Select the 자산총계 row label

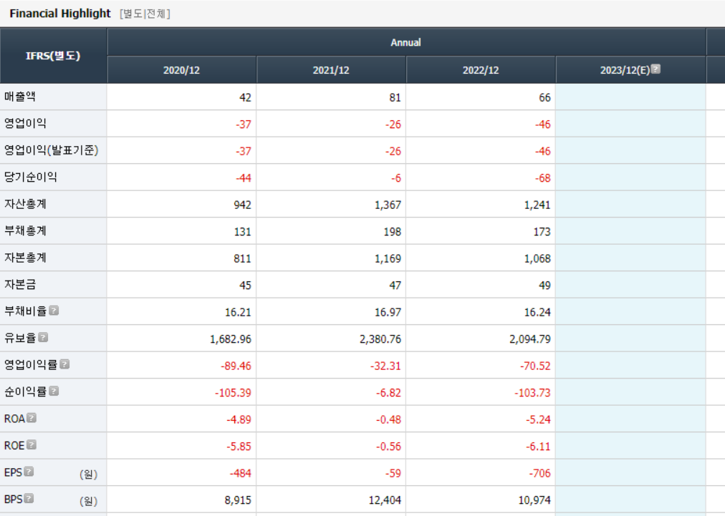pyautogui.click(x=25, y=204)
